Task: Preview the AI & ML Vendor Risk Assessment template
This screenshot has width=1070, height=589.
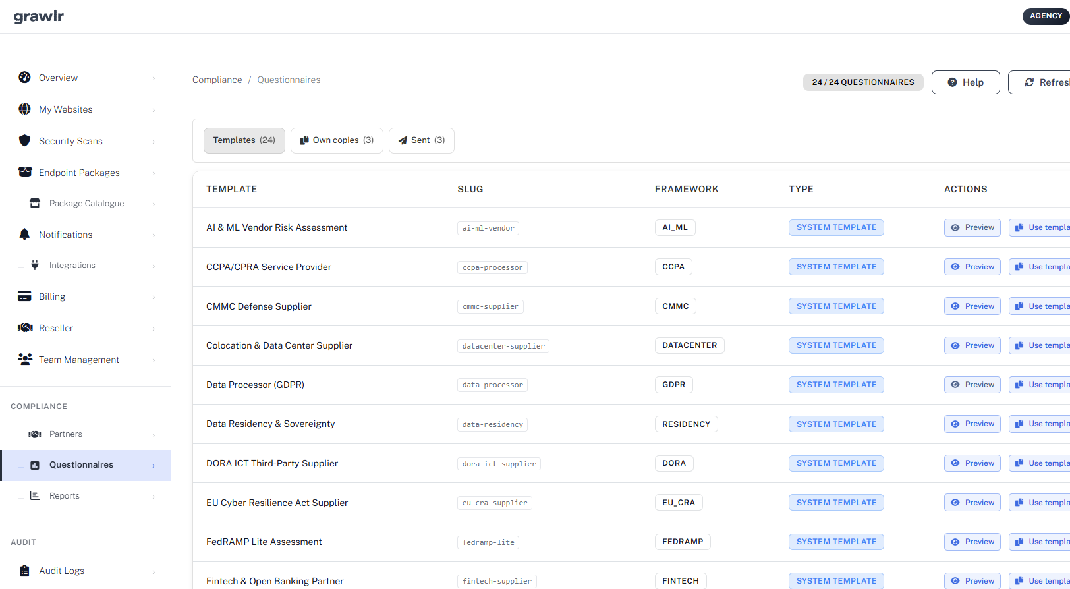Action: [972, 227]
